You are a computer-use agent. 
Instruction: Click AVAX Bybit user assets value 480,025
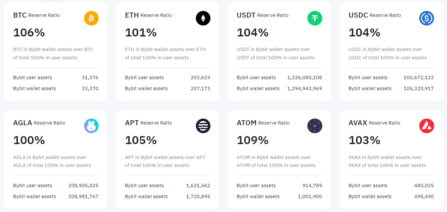pos(424,185)
